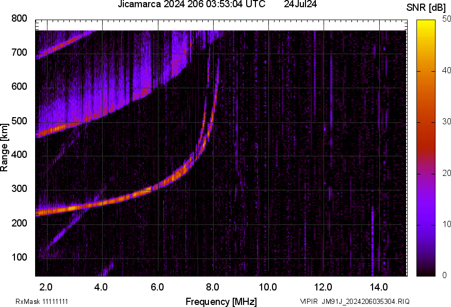451x307 pixels.
Task: Click the range axis tick '200'
Action: click(19, 223)
